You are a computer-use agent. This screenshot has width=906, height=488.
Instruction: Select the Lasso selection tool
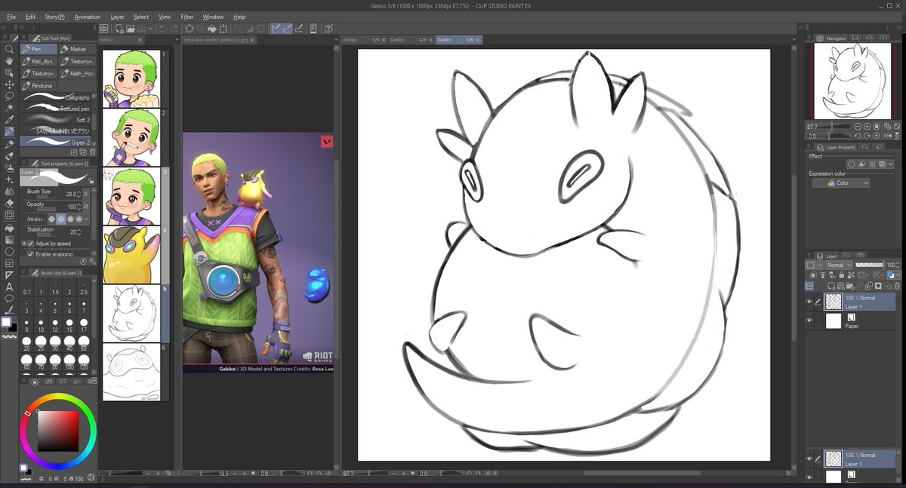[x=9, y=97]
